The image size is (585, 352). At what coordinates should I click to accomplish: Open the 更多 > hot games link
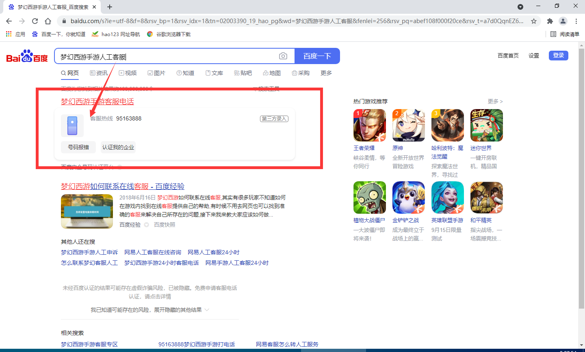click(x=495, y=101)
